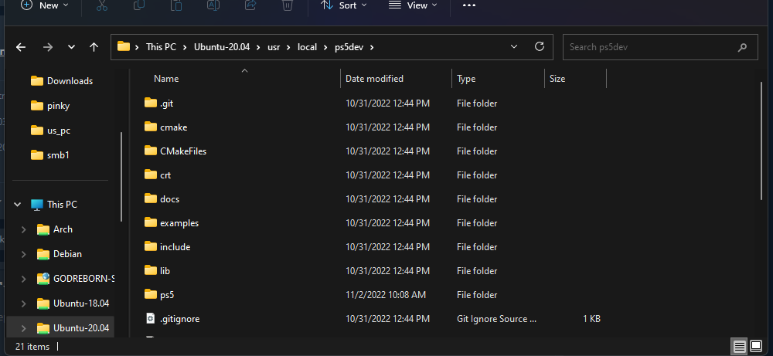
Task: Select This PC in navigation pane
Action: tap(62, 205)
